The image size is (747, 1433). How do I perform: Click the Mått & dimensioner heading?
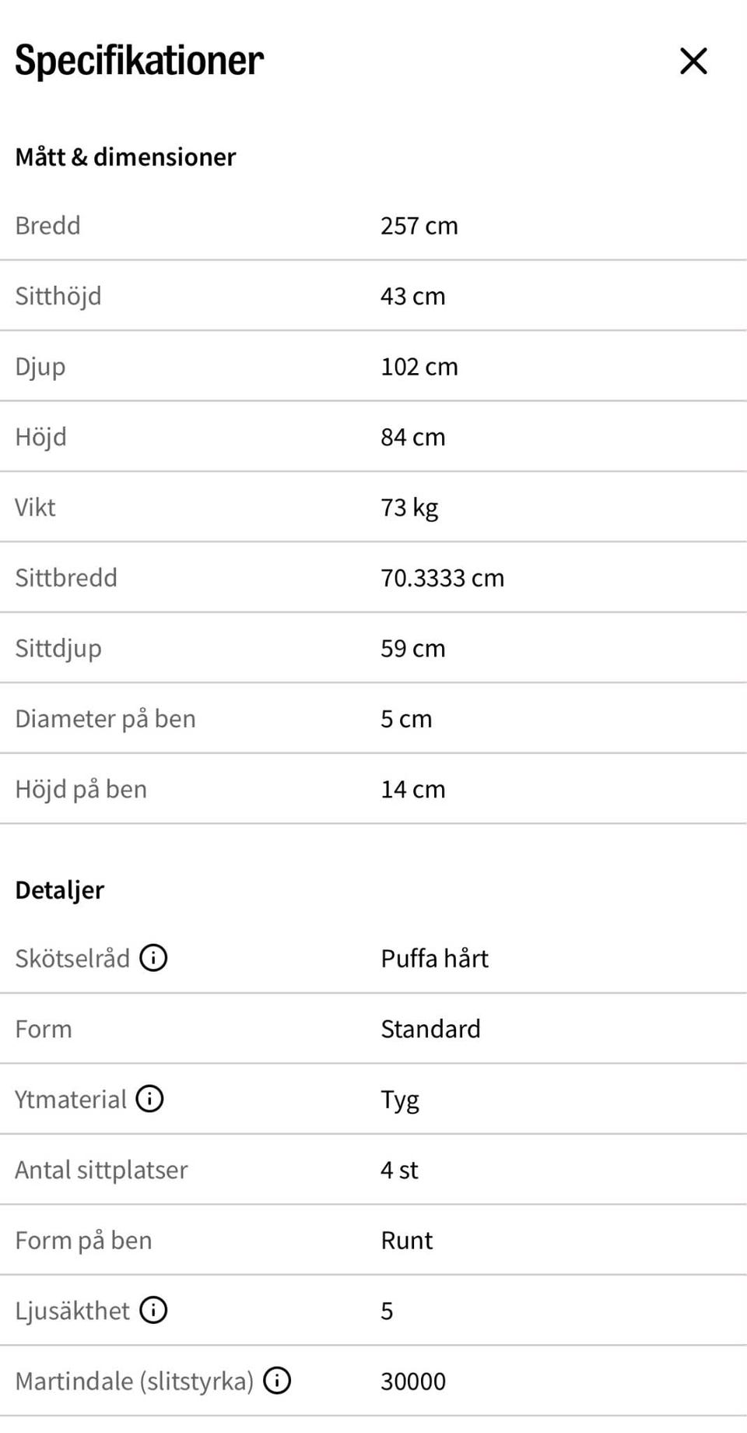[125, 157]
